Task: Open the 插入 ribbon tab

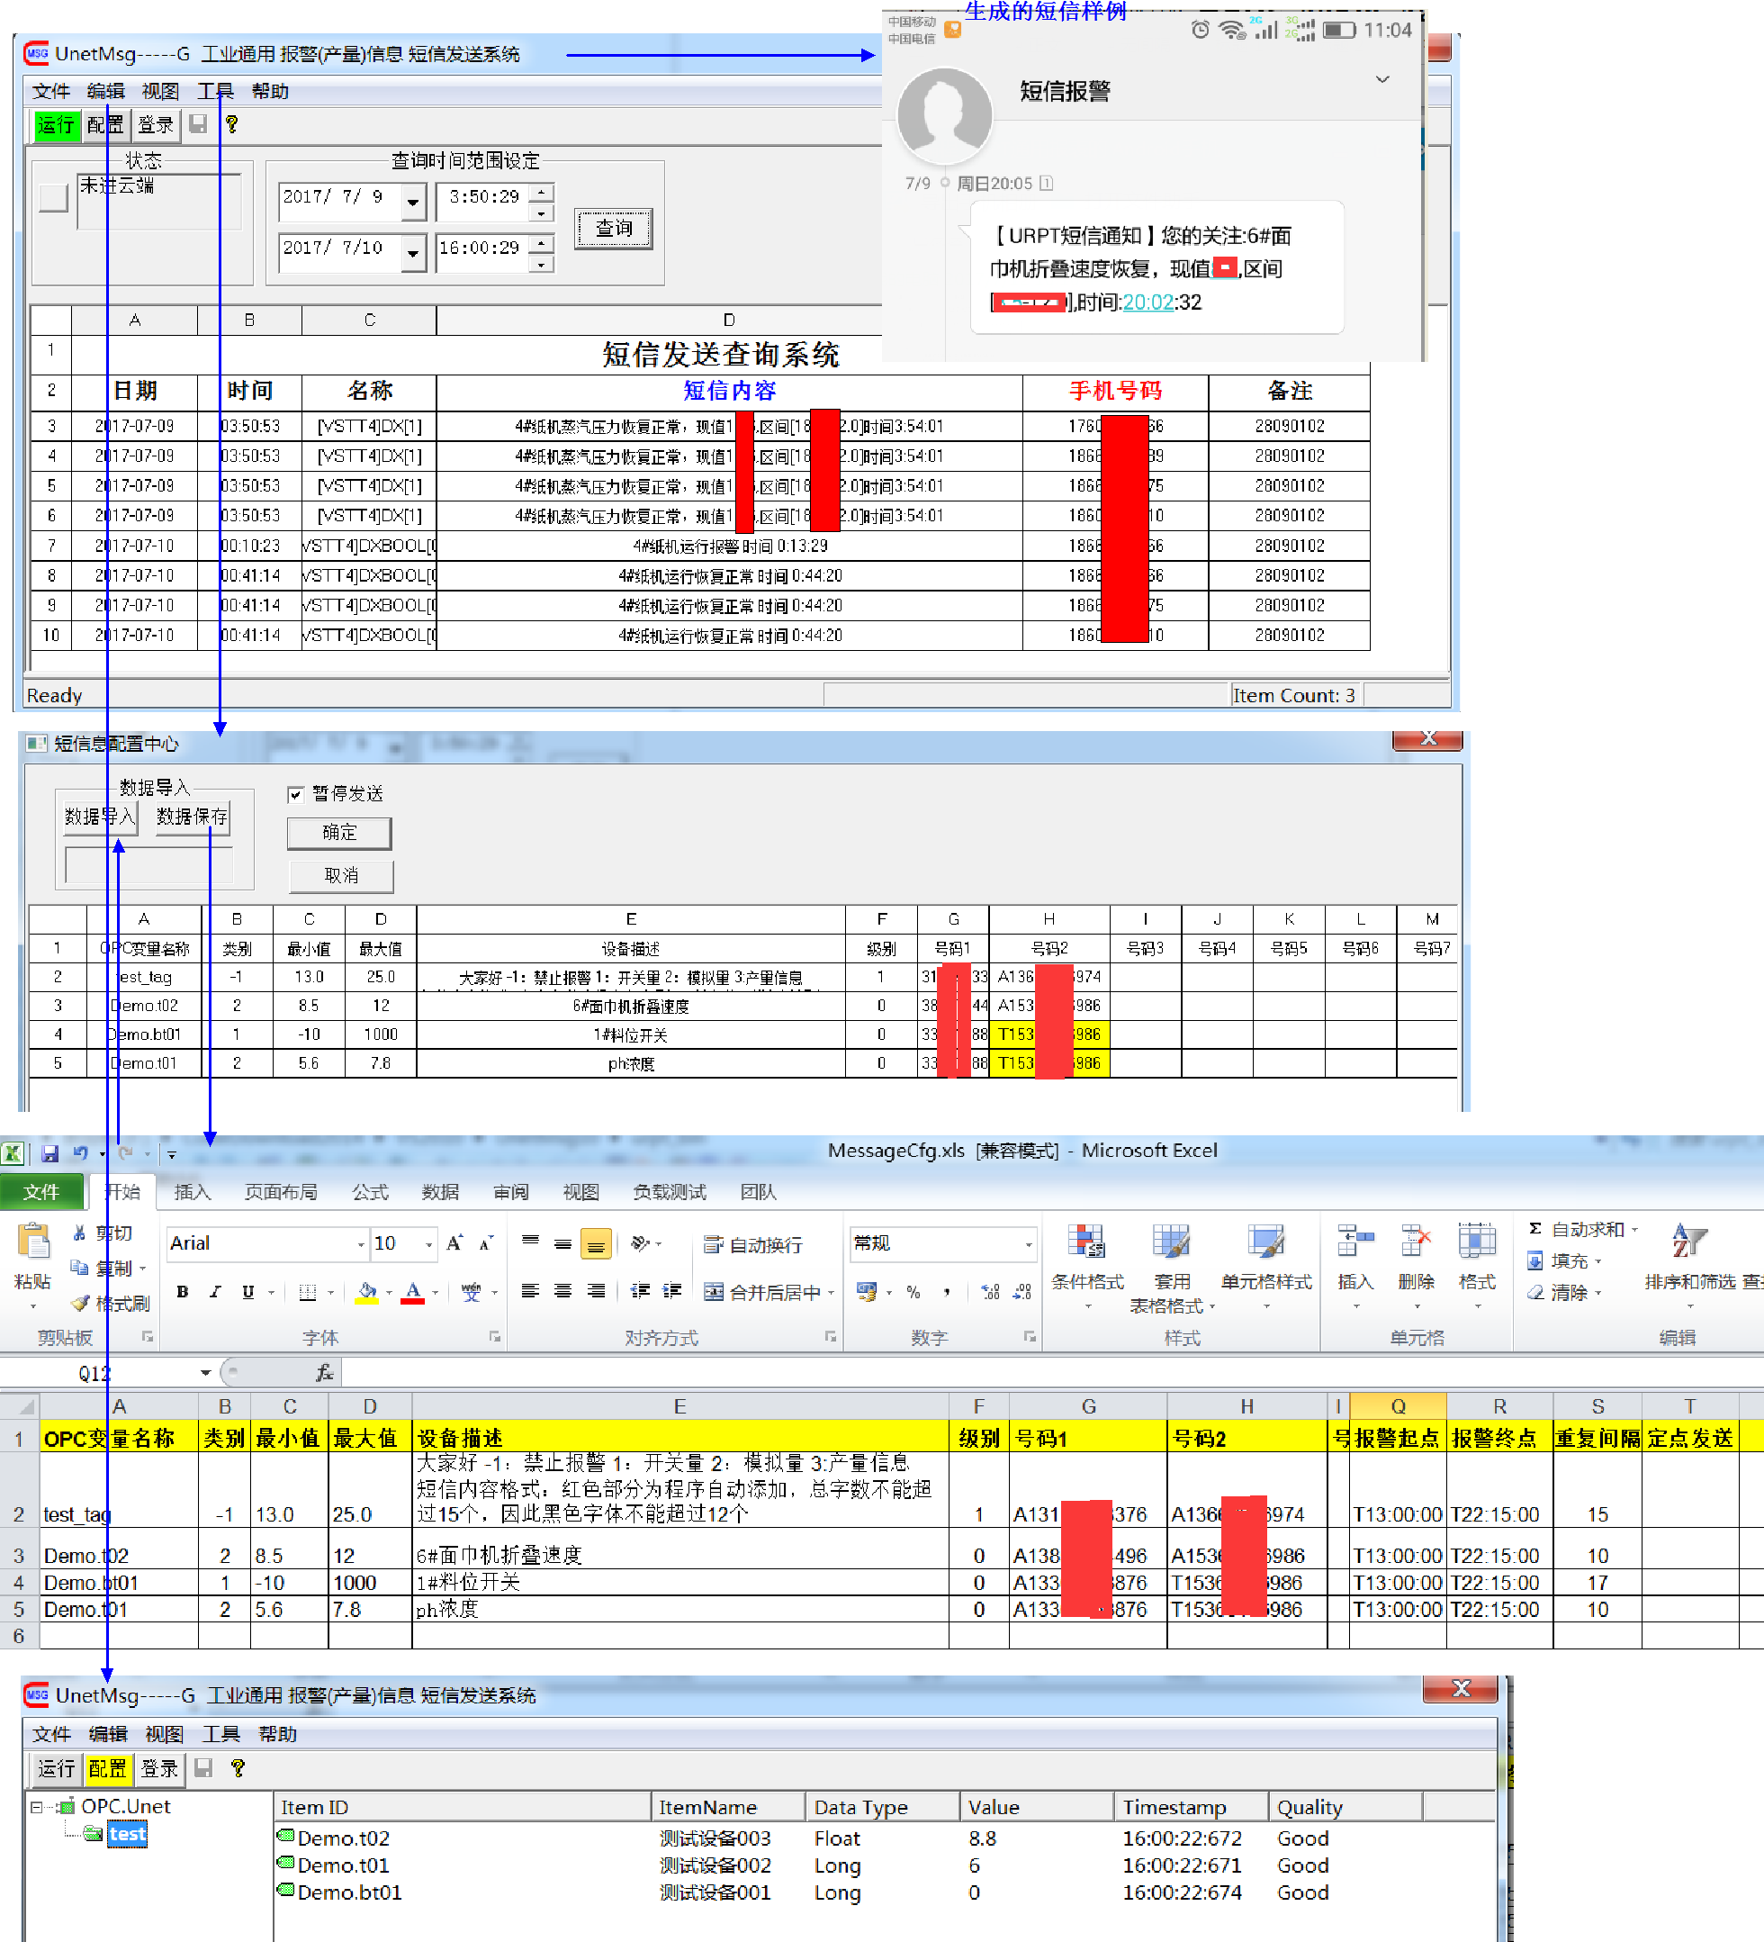Action: point(192,1193)
